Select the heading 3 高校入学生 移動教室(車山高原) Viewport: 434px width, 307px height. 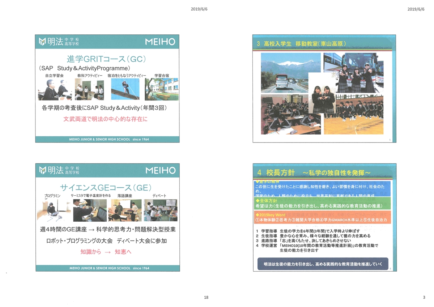tap(302, 44)
